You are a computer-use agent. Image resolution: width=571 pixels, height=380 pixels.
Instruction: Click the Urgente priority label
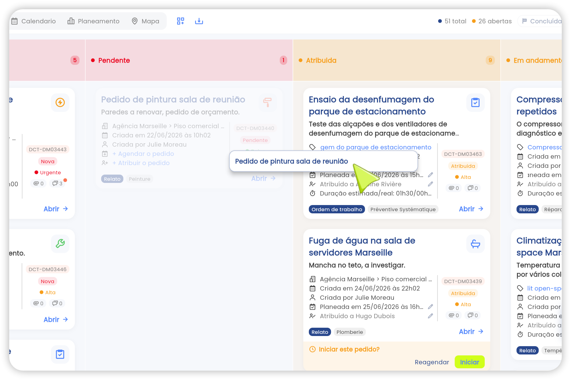[48, 172]
